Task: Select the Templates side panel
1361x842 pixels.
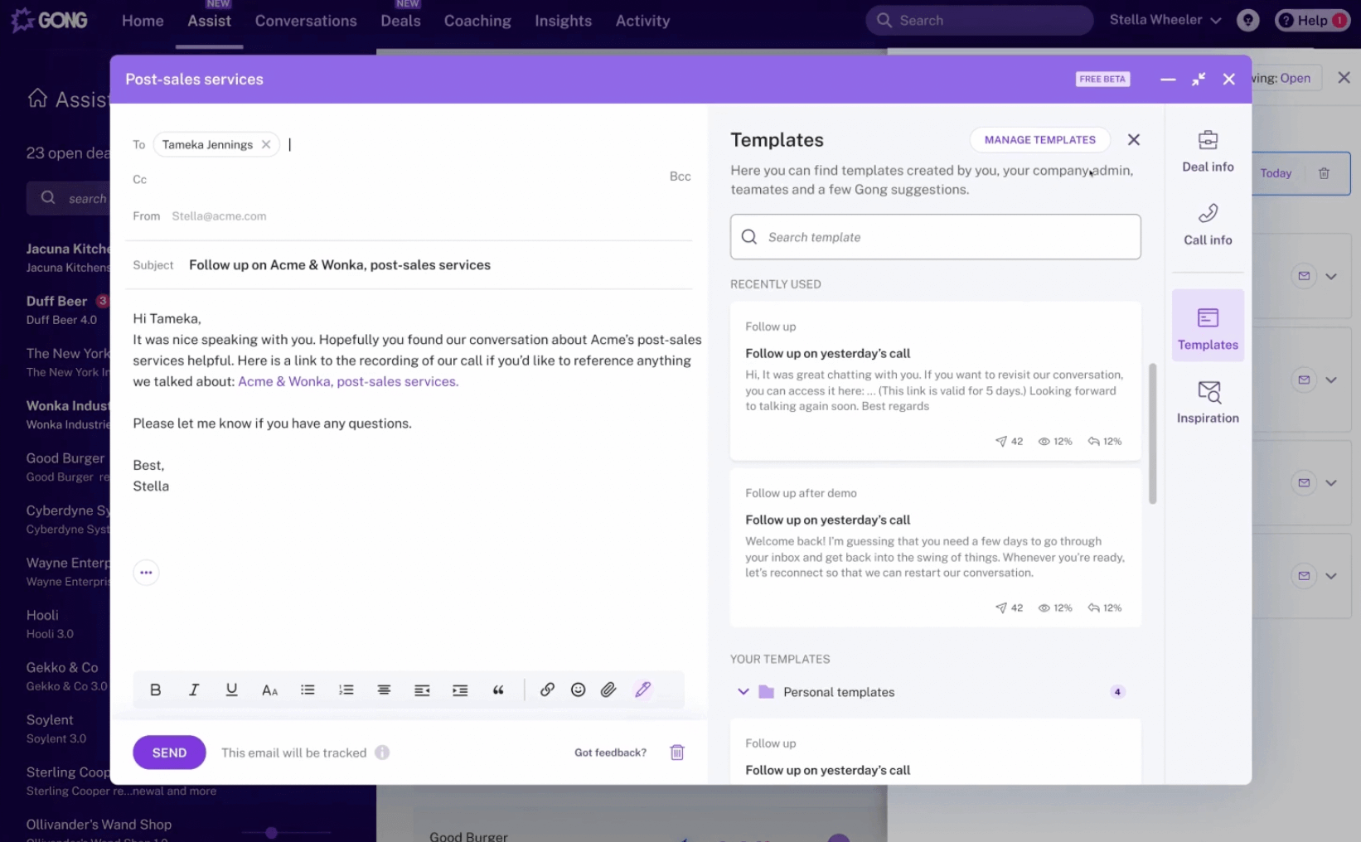Action: click(x=1208, y=325)
